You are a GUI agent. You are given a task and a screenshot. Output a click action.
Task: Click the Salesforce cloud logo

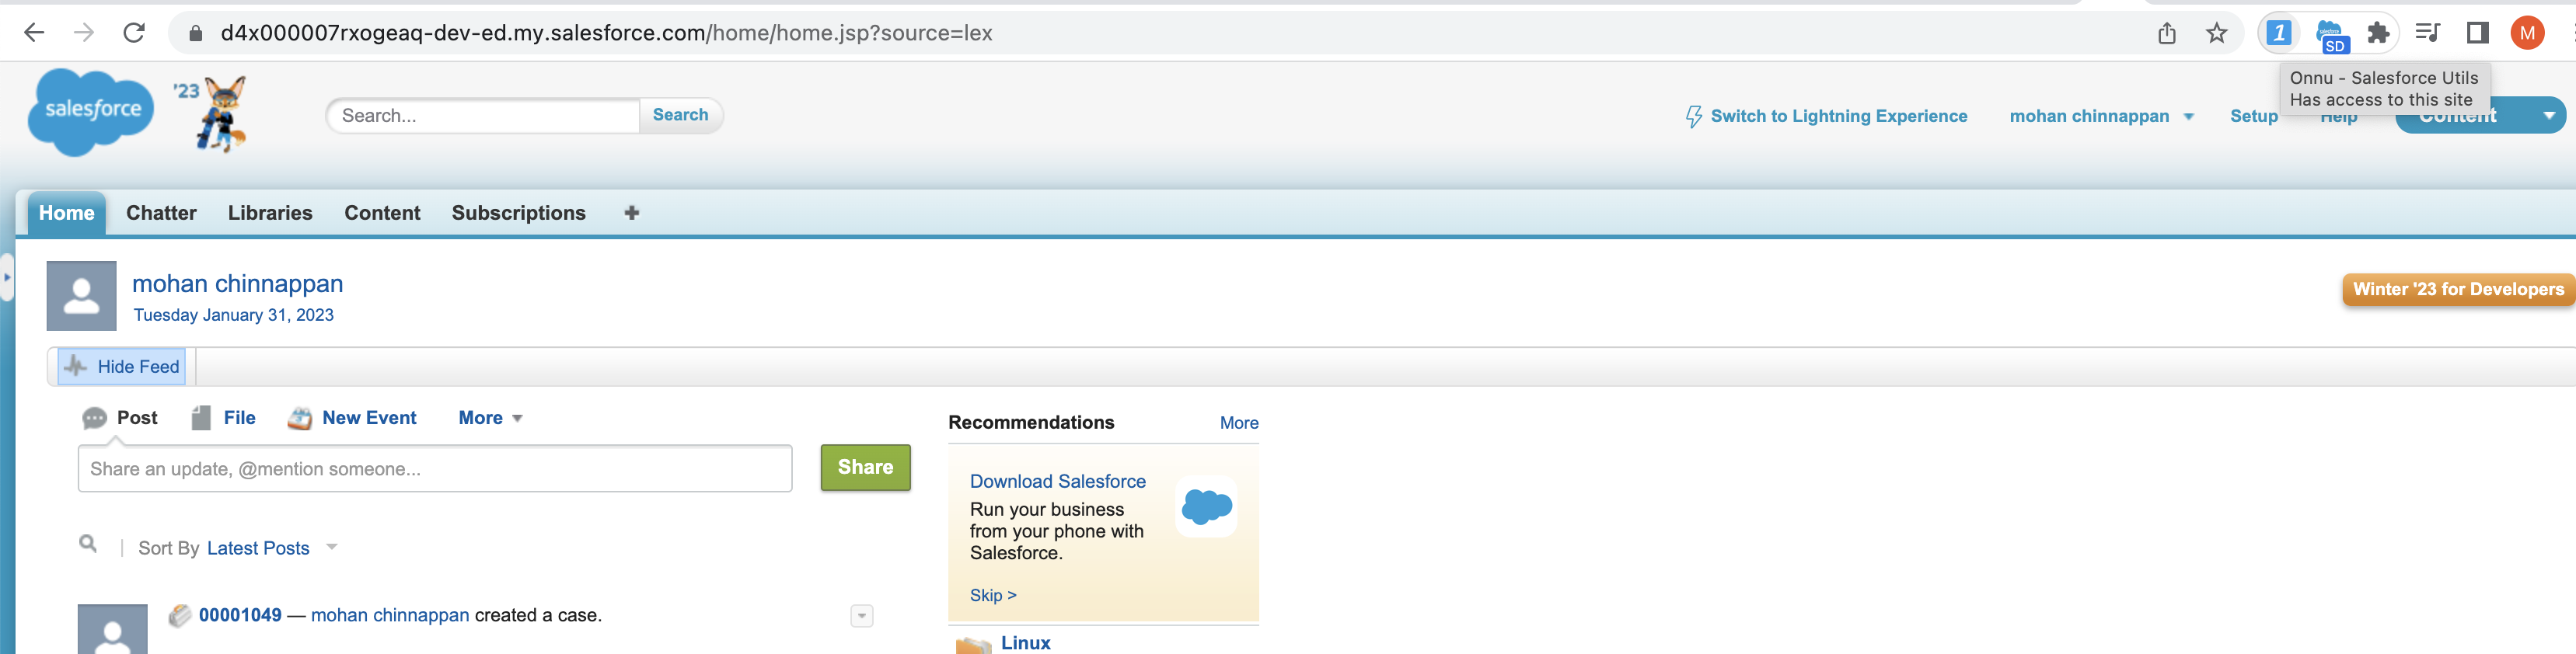coord(91,111)
